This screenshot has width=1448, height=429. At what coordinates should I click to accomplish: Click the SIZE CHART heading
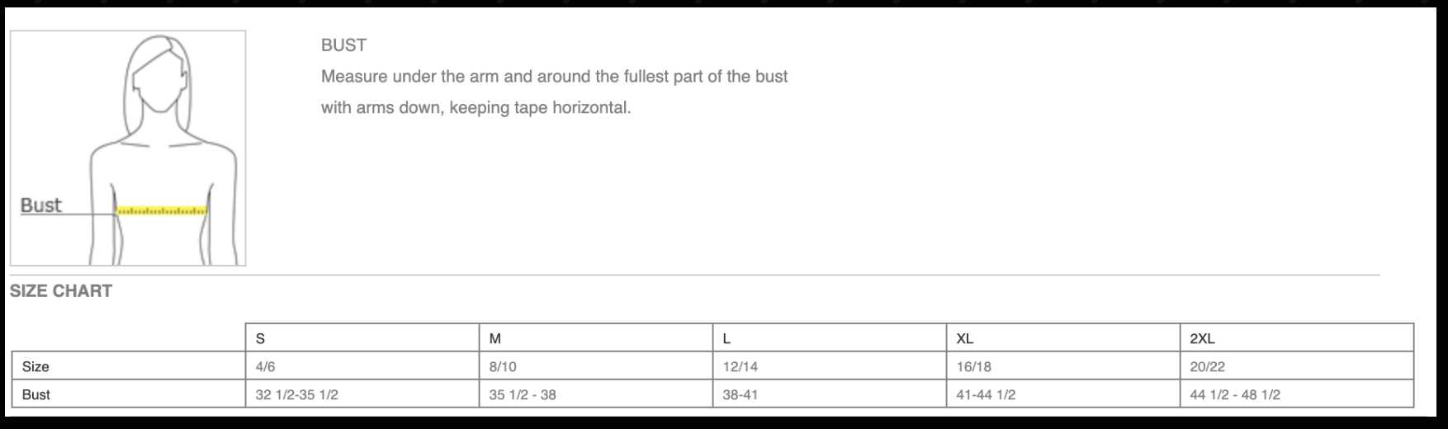coord(61,291)
